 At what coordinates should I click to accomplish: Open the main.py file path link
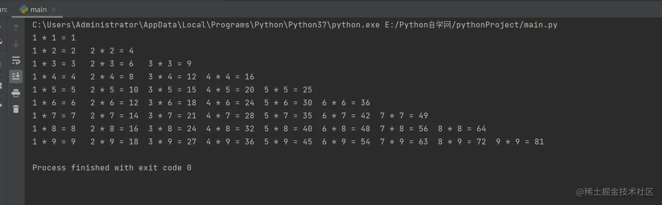[471, 25]
